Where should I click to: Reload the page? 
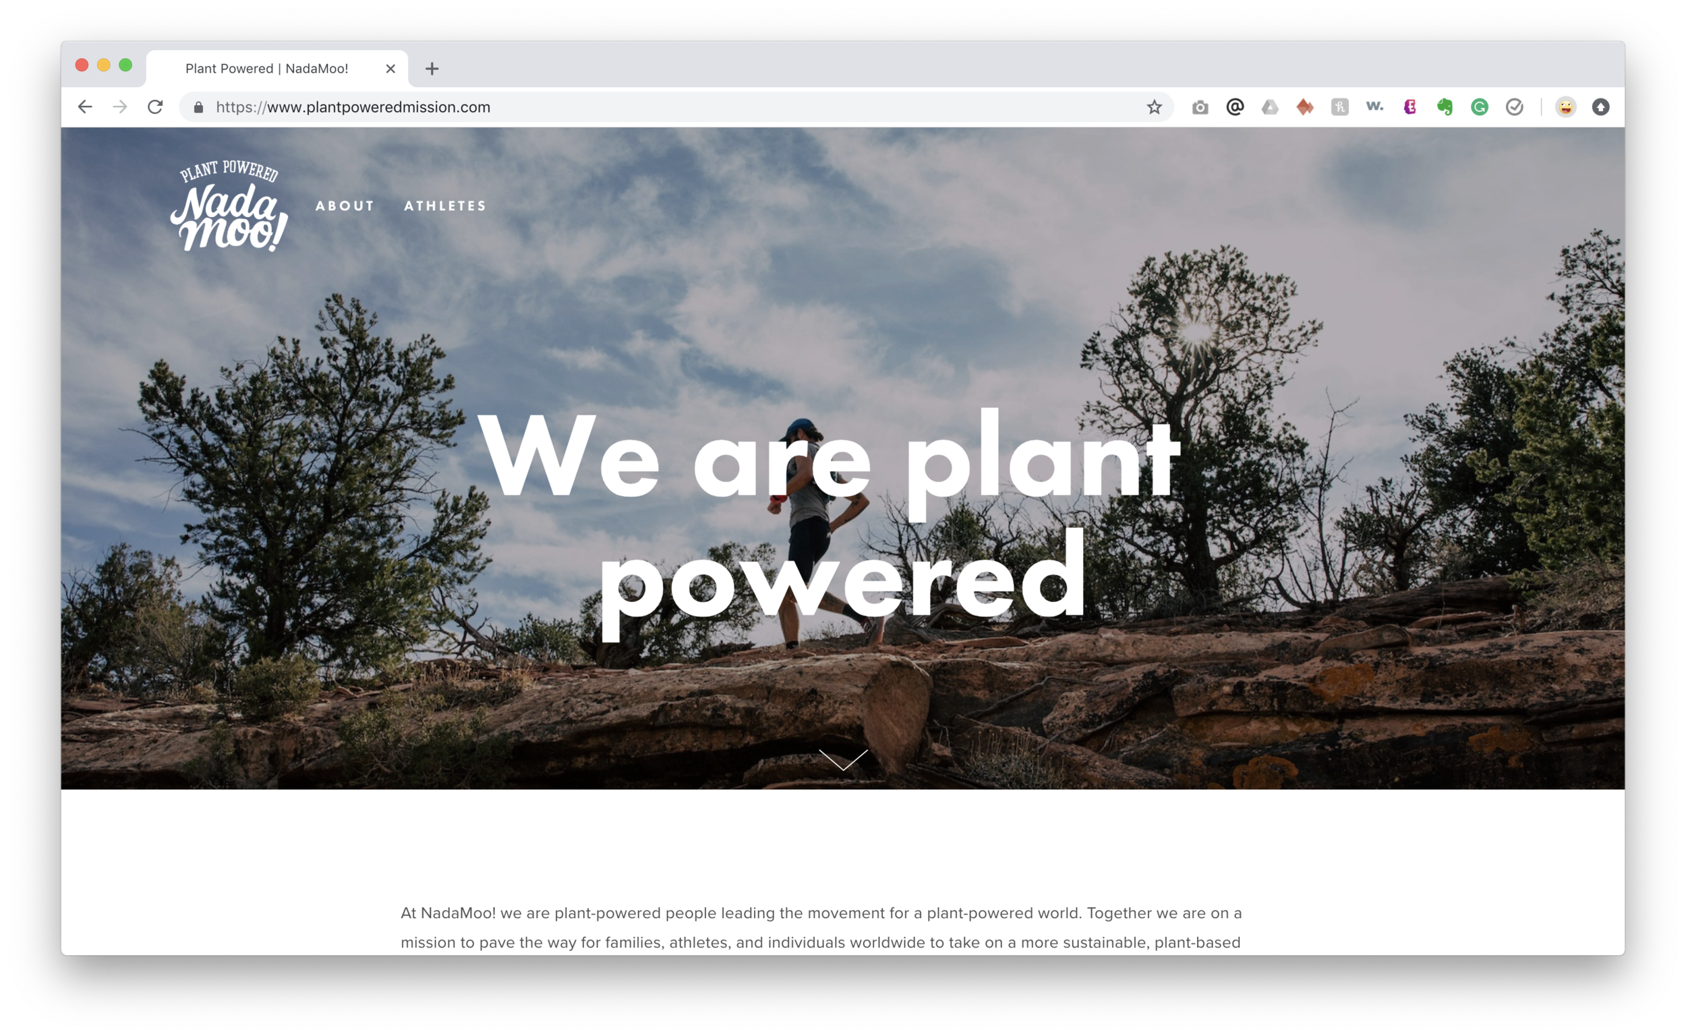156,107
